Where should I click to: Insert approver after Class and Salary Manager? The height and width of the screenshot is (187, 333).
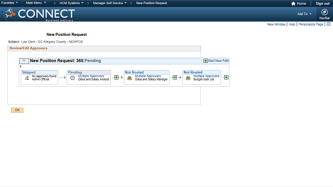[x=175, y=77]
